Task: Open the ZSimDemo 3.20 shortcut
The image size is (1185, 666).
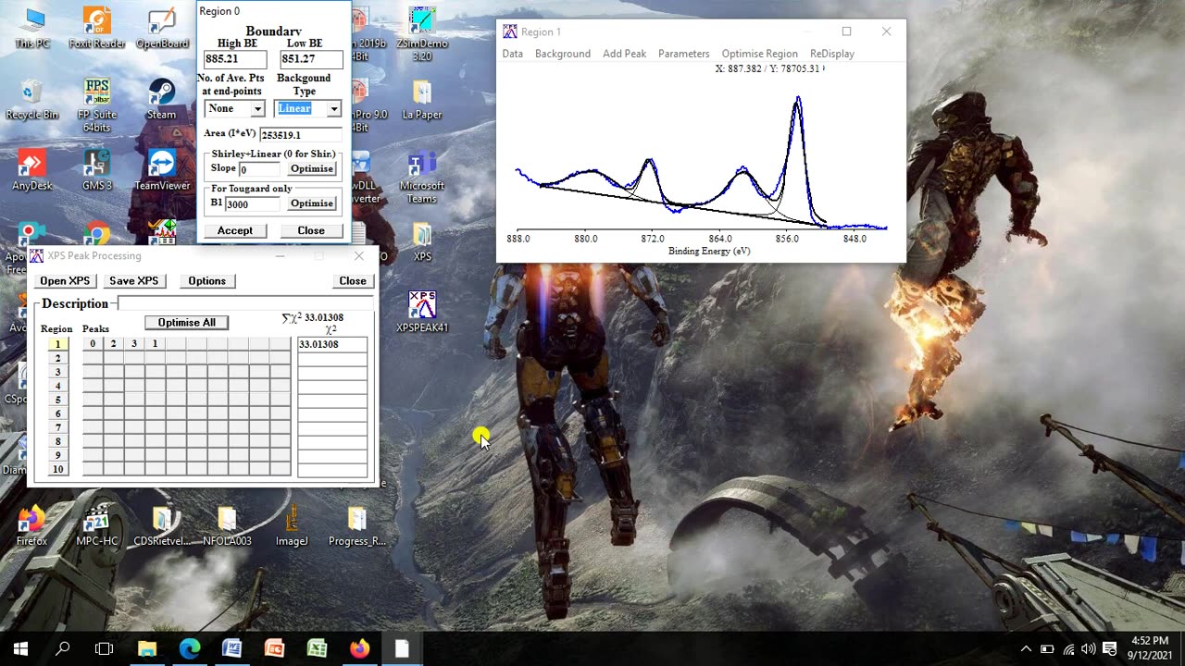Action: 422,34
